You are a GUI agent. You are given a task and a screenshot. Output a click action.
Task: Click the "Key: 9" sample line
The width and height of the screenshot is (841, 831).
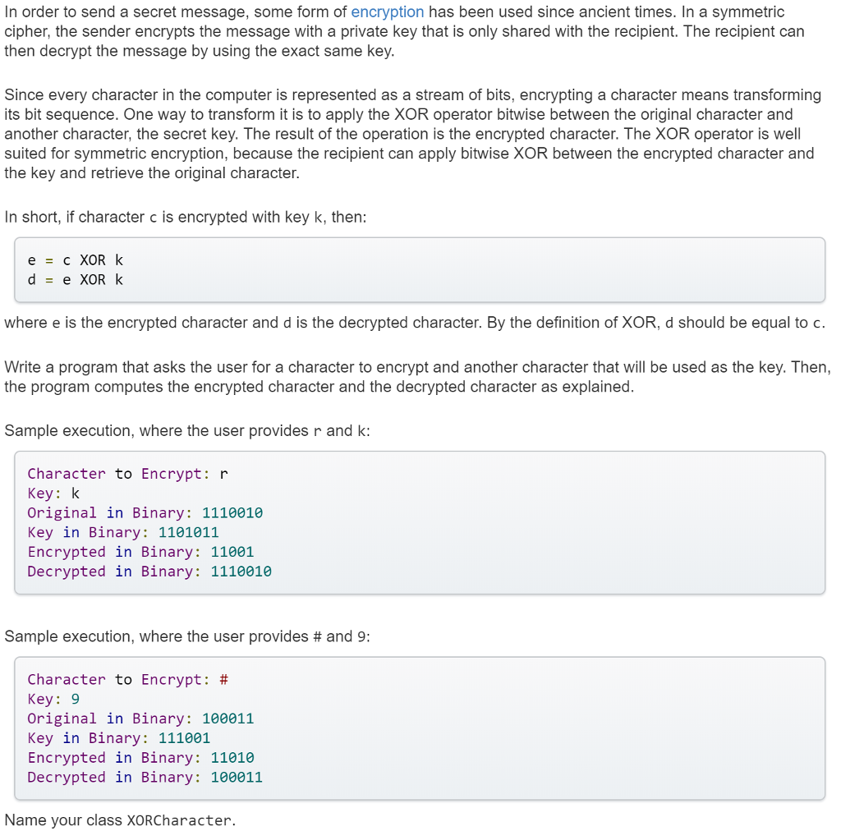pos(53,700)
